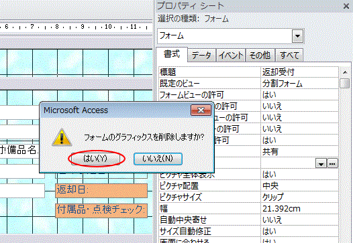
Task: Close the プロパティ シート pane
Action: click(x=346, y=6)
